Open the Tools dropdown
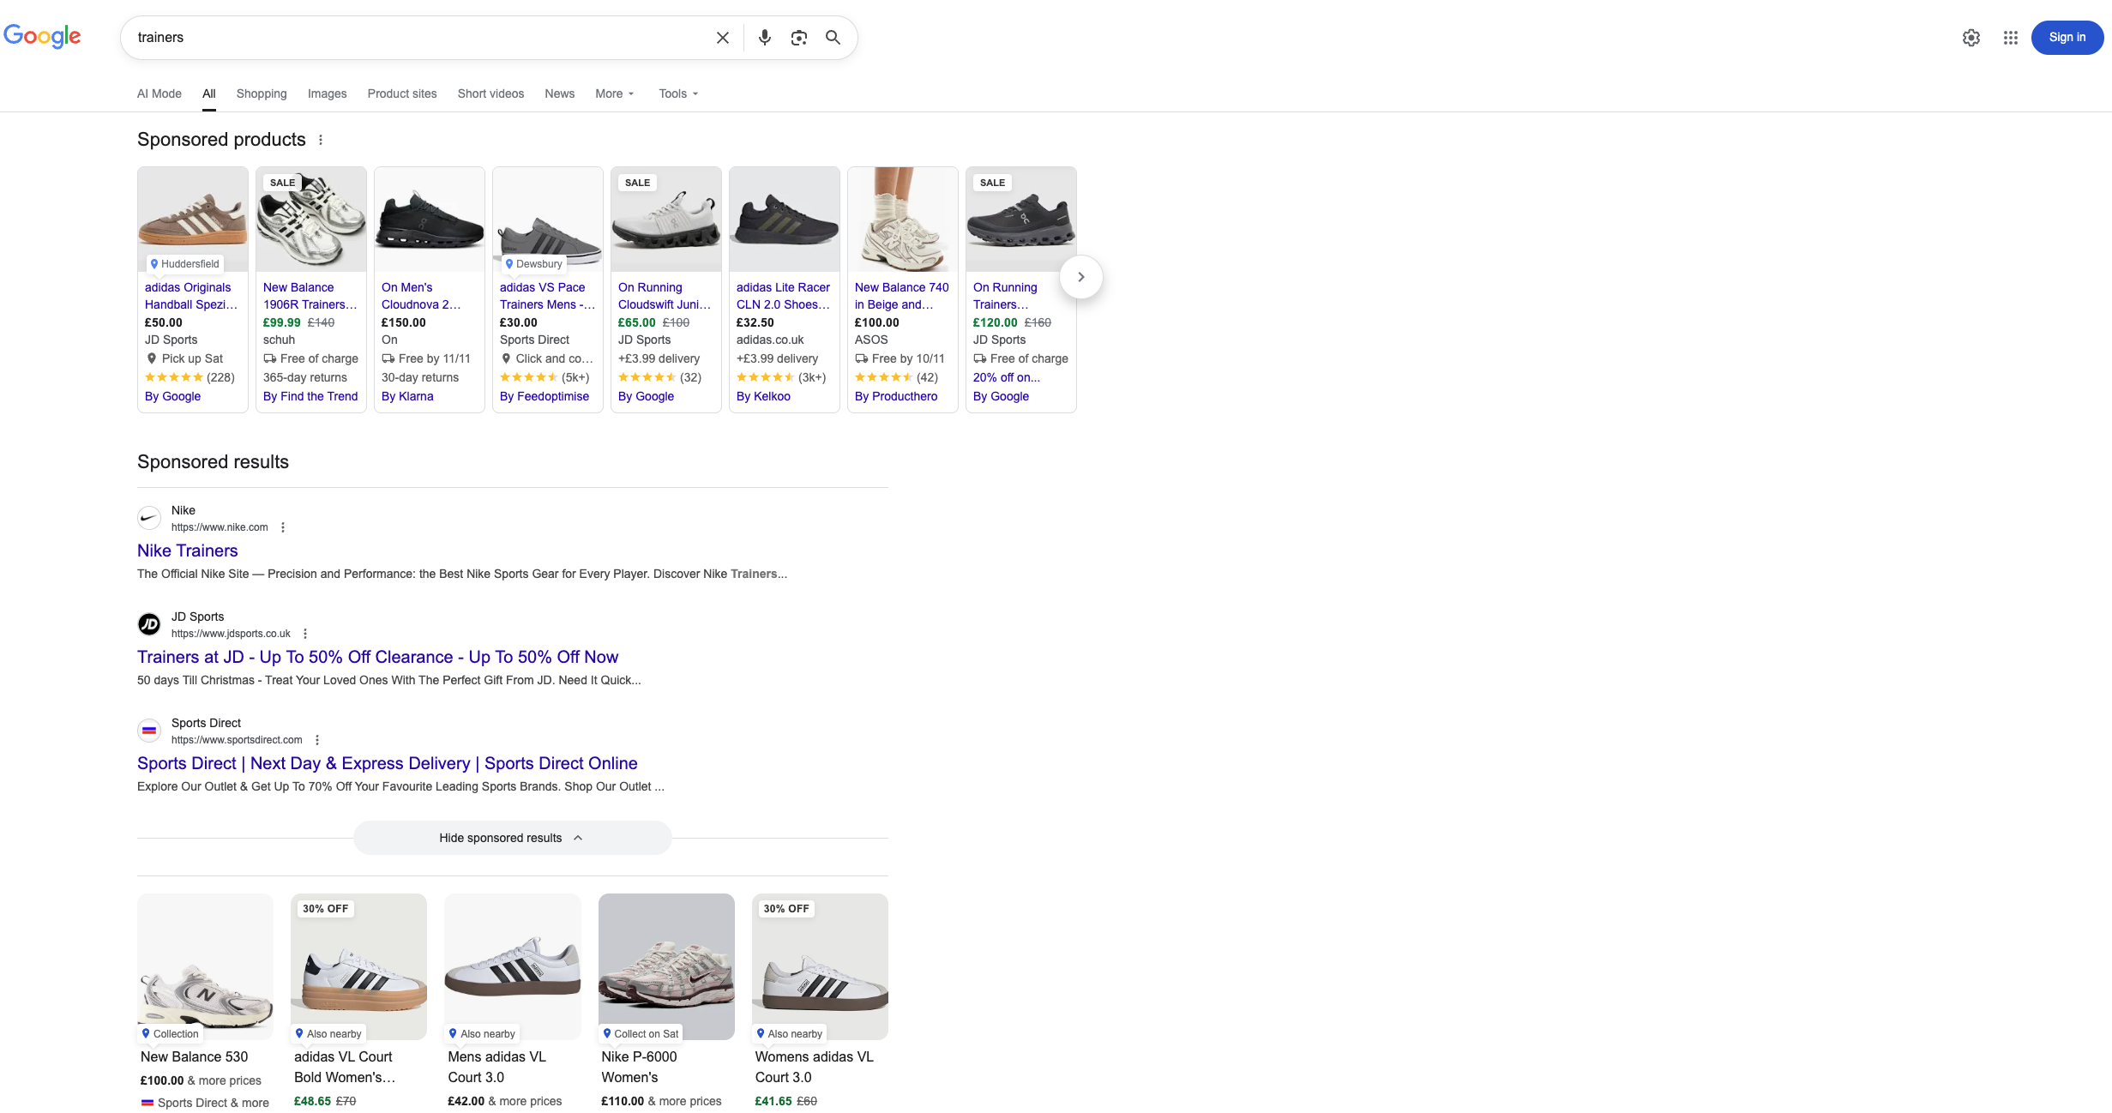This screenshot has width=2112, height=1113. tap(678, 93)
